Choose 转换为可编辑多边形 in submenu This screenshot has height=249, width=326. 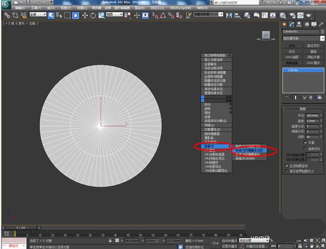click(x=249, y=150)
